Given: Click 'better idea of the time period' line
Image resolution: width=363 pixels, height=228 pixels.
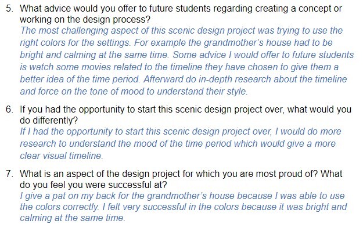Looking at the screenshot, I should 184,79.
